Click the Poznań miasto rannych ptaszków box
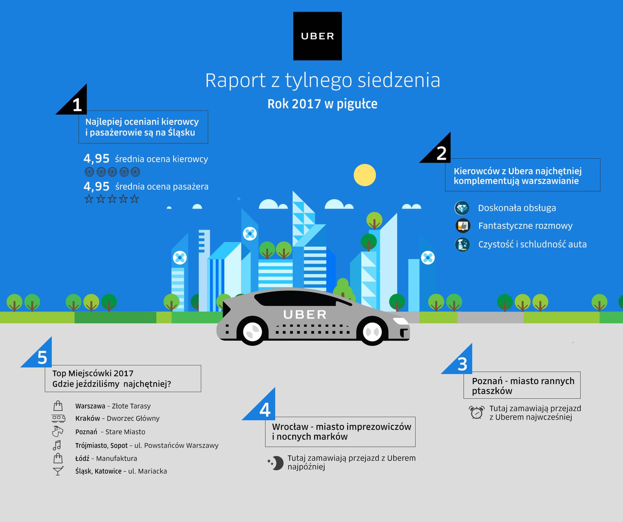The height and width of the screenshot is (522, 623). [x=522, y=385]
